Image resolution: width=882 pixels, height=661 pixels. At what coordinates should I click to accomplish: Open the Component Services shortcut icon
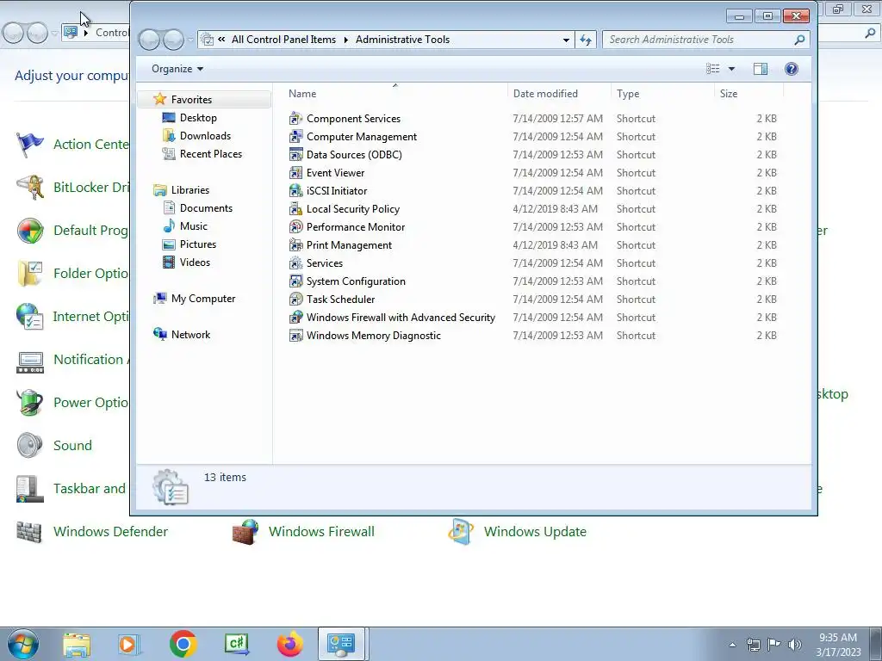(296, 119)
